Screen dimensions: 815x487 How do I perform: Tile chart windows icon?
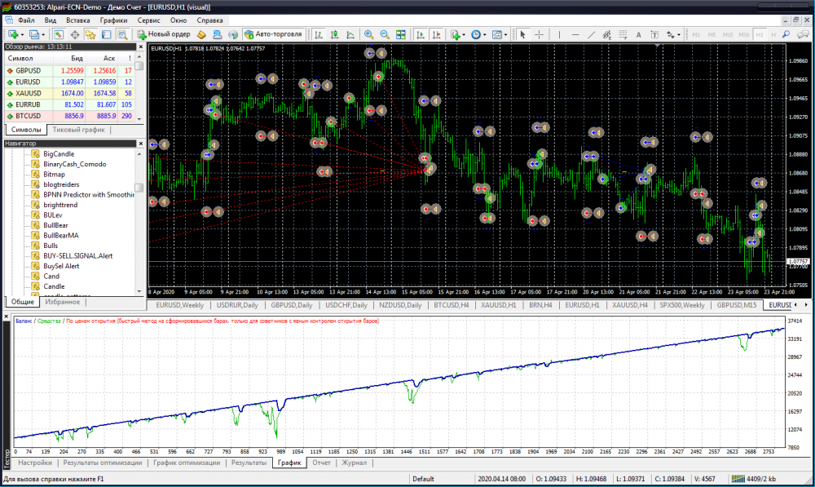[401, 34]
